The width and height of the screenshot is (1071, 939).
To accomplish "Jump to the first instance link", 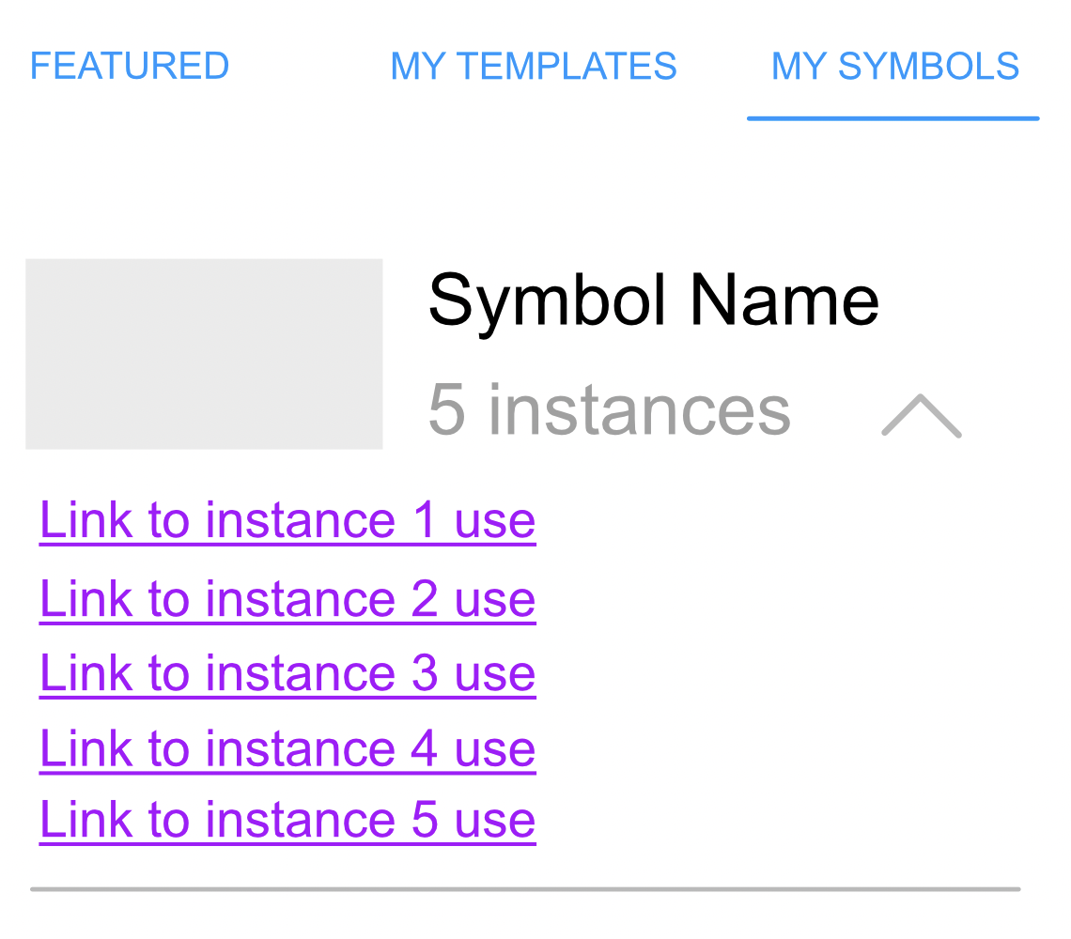I will 287,520.
